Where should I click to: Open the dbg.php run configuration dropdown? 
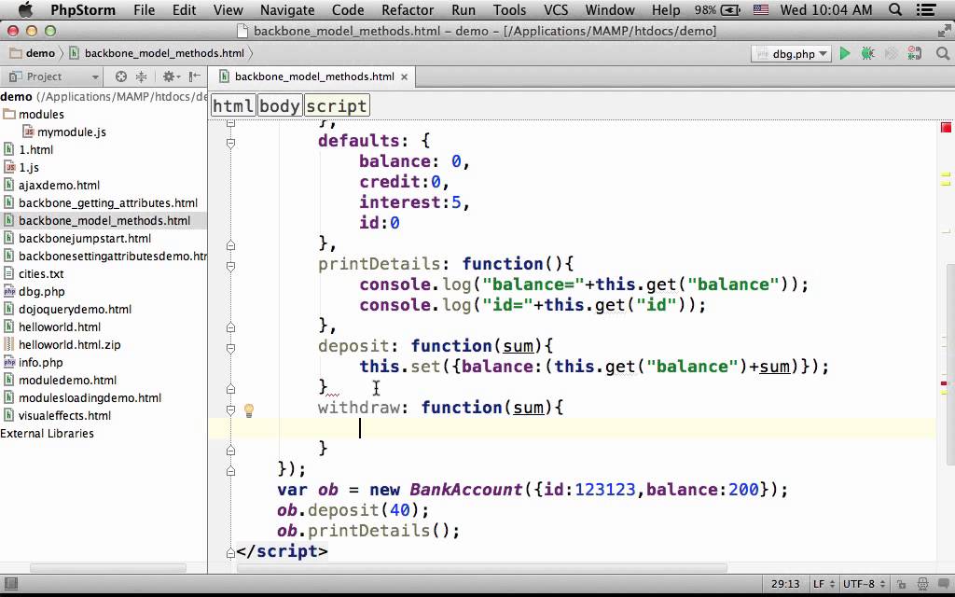tap(791, 53)
